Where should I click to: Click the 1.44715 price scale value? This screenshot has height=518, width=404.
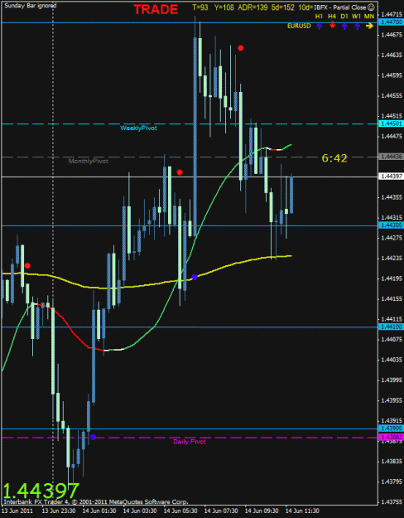[x=392, y=14]
